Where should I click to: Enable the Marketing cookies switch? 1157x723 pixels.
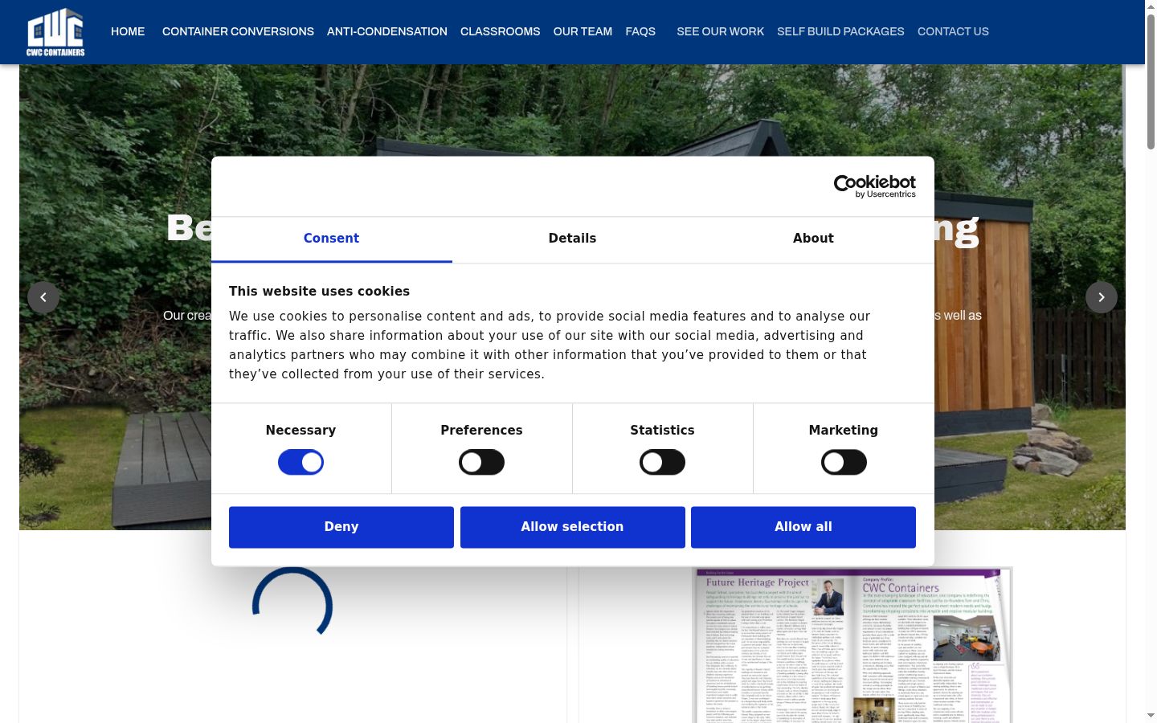click(844, 462)
